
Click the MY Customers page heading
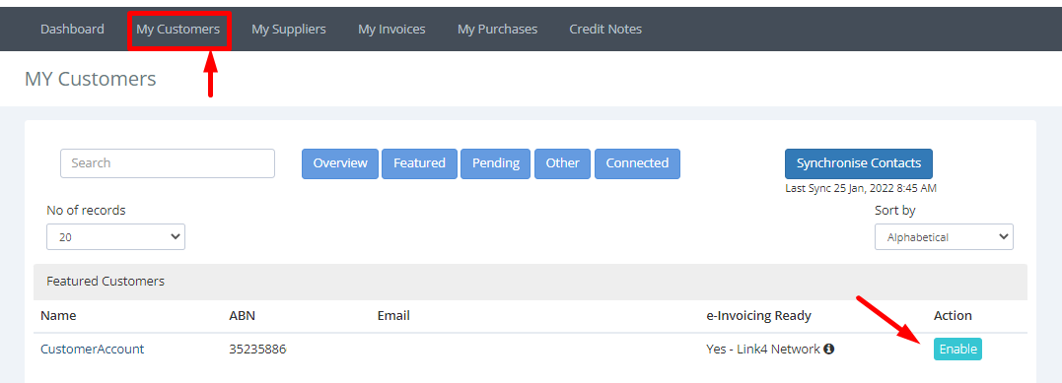90,79
